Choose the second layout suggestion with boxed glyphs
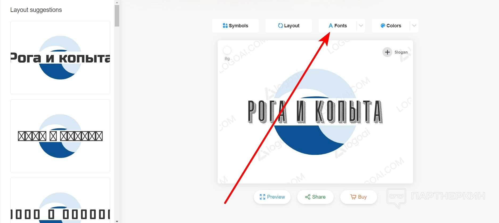499x223 pixels. click(x=60, y=136)
